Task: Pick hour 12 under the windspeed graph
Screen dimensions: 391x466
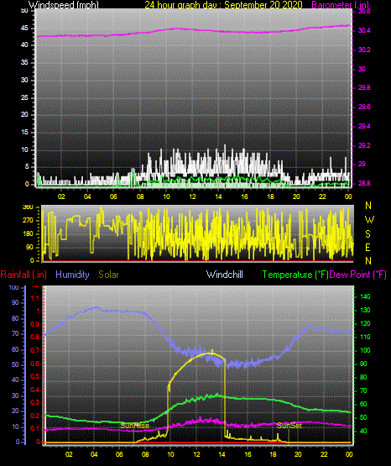Action: (x=192, y=196)
